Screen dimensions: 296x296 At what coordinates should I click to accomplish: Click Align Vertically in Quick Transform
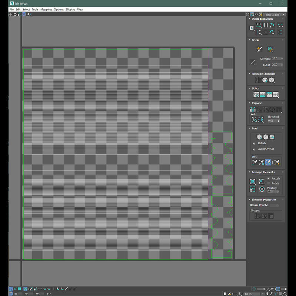[x=259, y=32]
